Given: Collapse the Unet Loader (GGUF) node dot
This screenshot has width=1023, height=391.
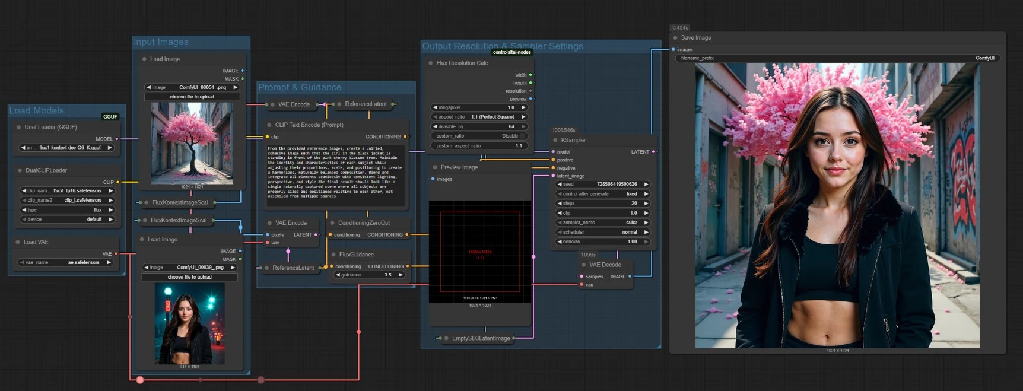Looking at the screenshot, I should 19,127.
